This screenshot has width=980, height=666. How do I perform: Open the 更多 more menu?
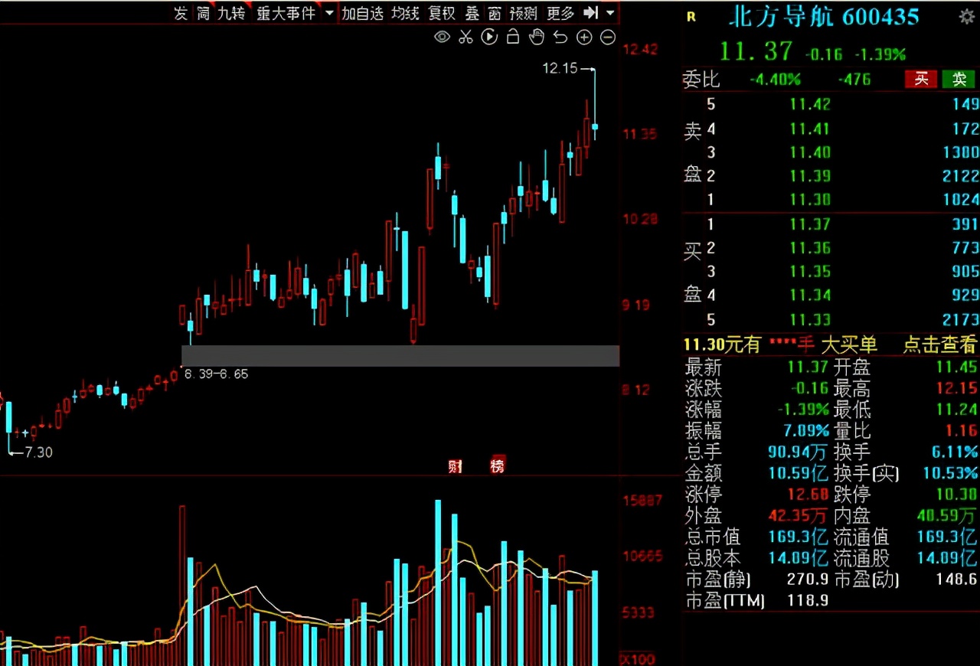tap(560, 13)
